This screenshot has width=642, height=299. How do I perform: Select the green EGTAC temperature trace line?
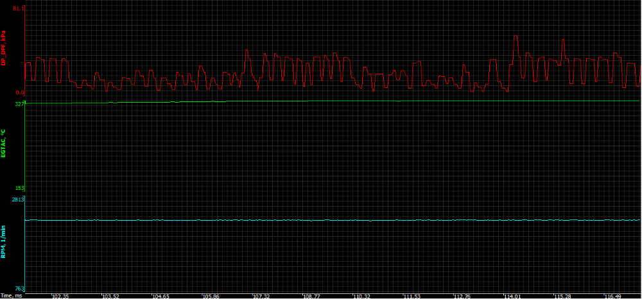[321, 101]
